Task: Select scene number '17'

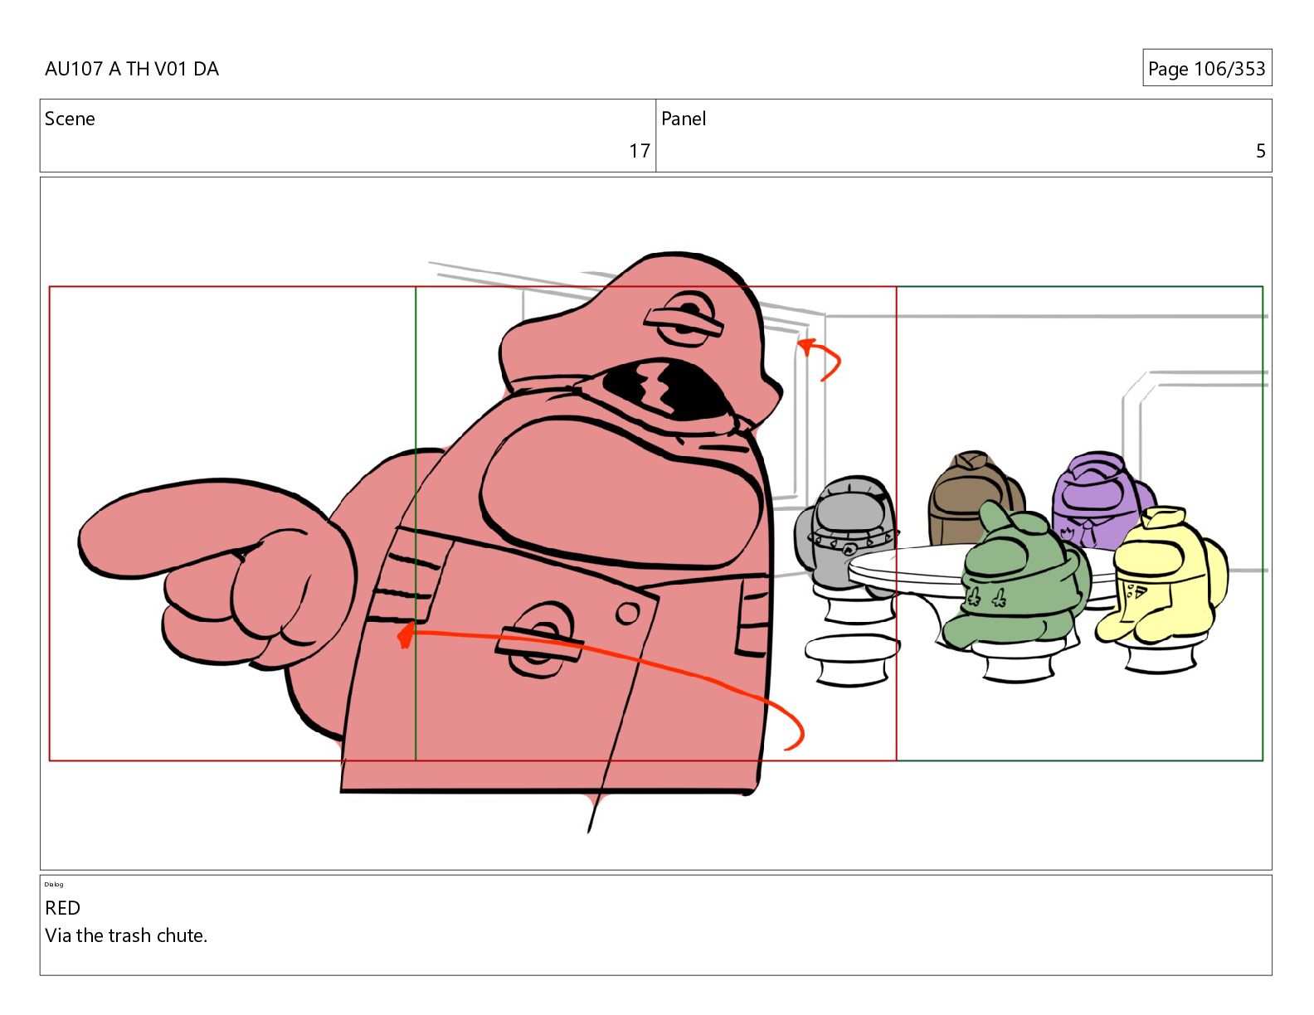Action: click(x=640, y=151)
